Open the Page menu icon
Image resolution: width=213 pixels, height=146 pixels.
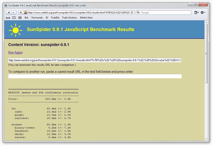(x=196, y=12)
